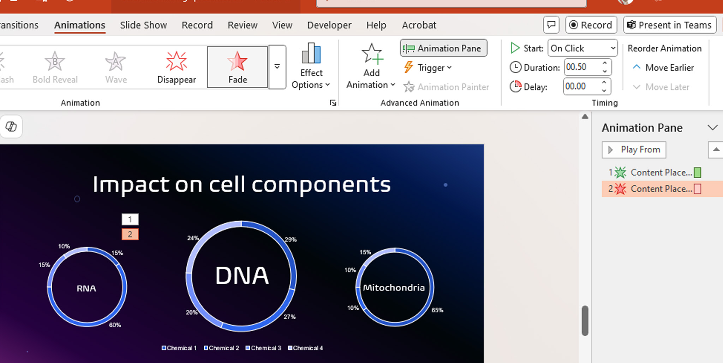Decrease the Duration value with down arrow
Screen dimensions: 723x363
click(x=605, y=71)
